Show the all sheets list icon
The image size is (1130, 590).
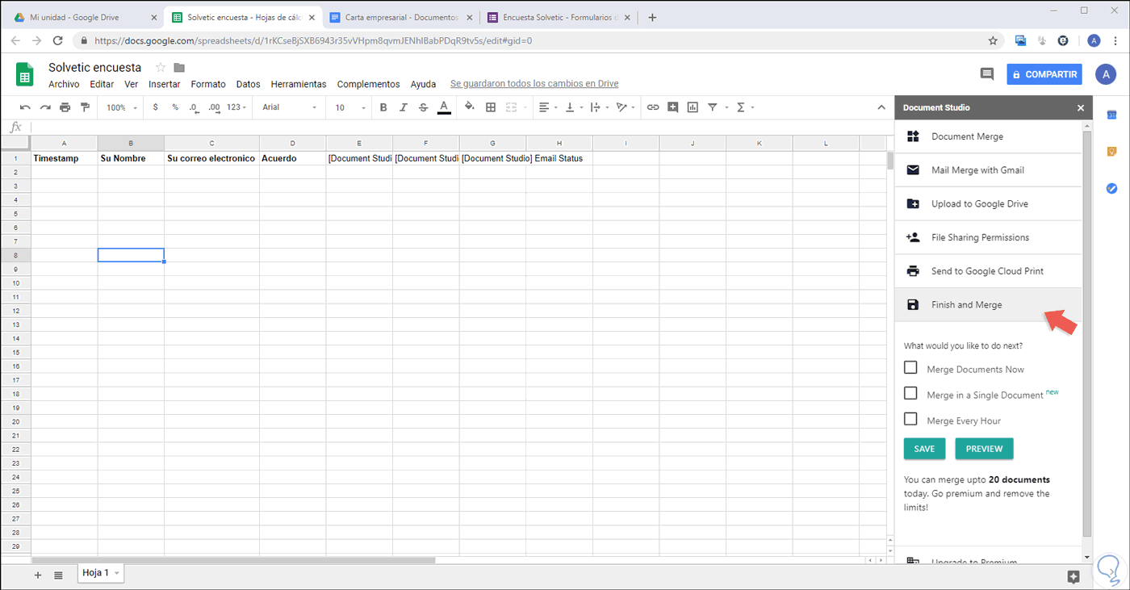tap(58, 575)
